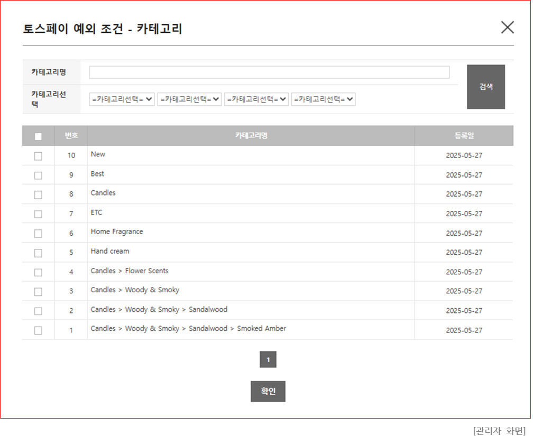Image resolution: width=533 pixels, height=445 pixels.
Task: Enable the Home Fragrance row checkbox
Action: click(x=38, y=234)
